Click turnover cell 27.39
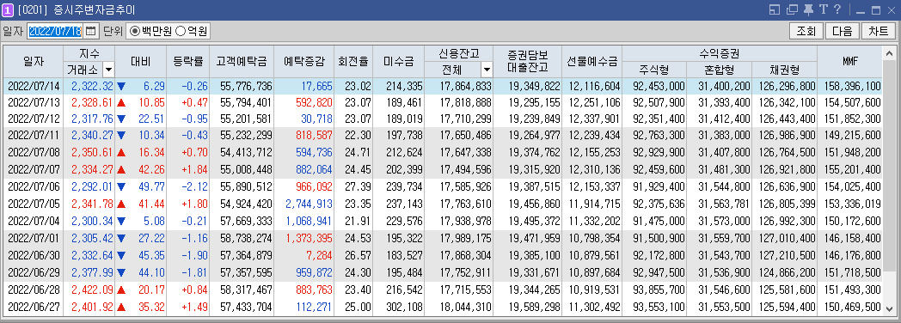This screenshot has height=323, width=901. 358,186
